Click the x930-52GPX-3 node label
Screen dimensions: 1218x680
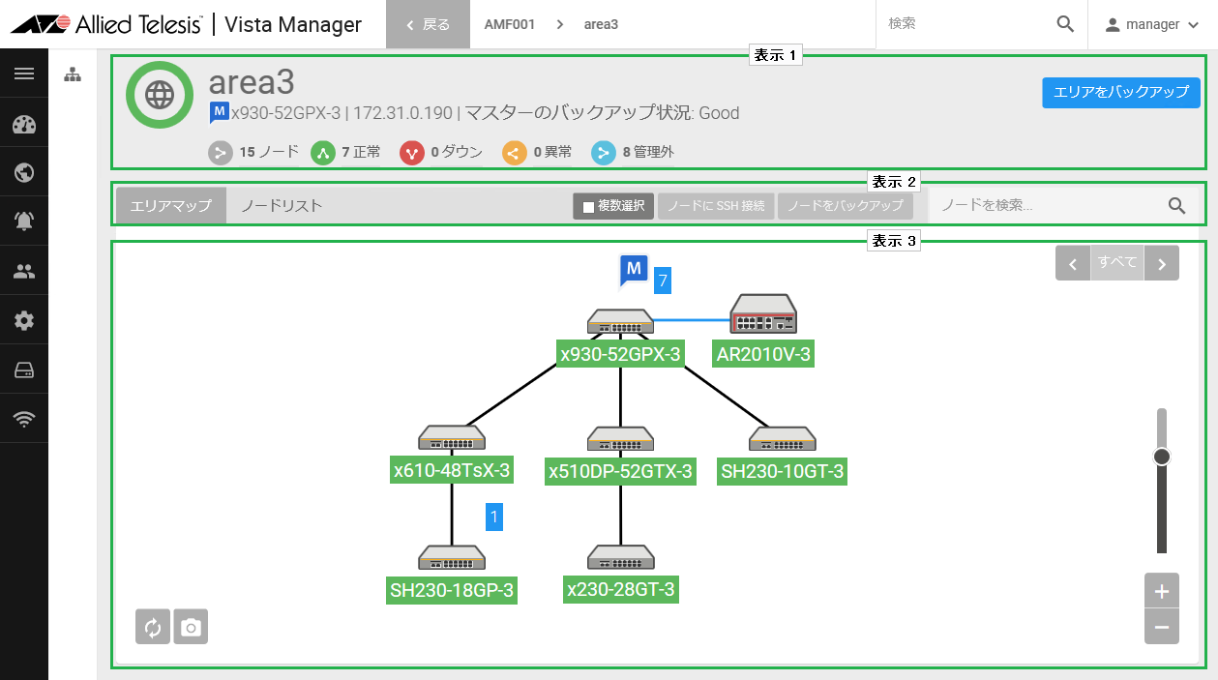pyautogui.click(x=620, y=354)
